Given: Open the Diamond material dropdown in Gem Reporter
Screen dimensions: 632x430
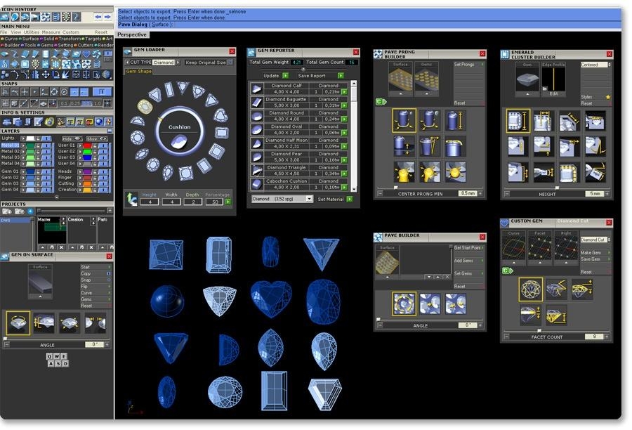Looking at the screenshot, I should pyautogui.click(x=282, y=199).
